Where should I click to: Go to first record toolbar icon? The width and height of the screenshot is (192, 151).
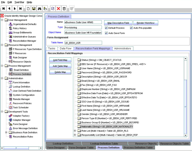coord(4,8)
